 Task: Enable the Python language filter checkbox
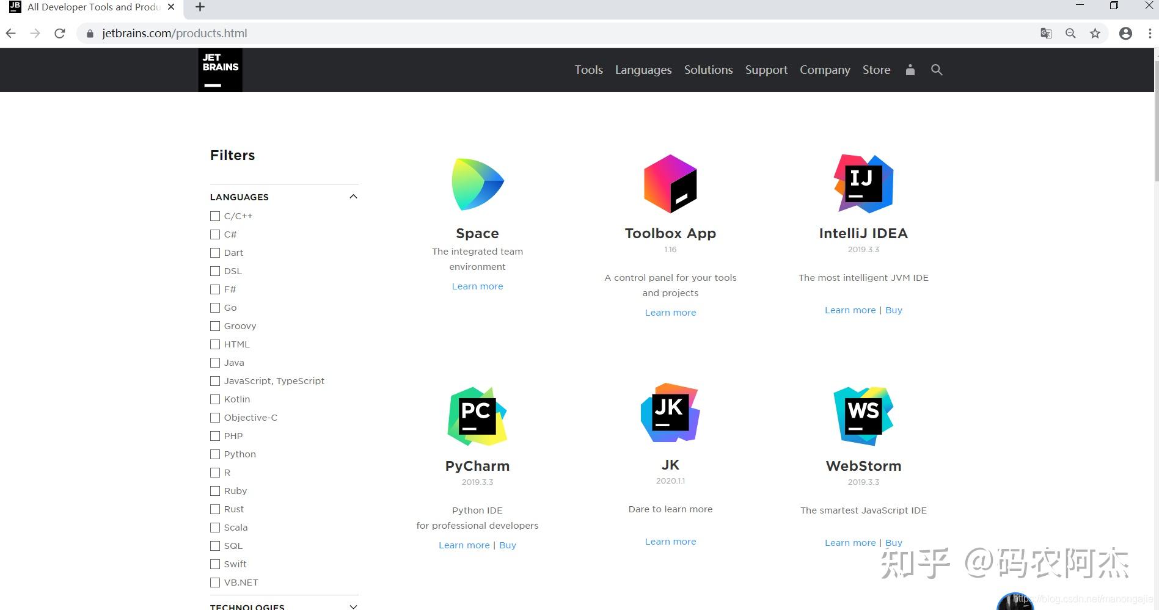215,454
